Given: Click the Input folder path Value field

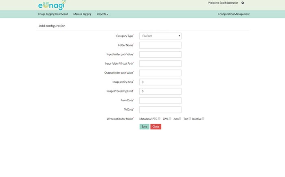Looking at the screenshot, I should (x=160, y=54).
